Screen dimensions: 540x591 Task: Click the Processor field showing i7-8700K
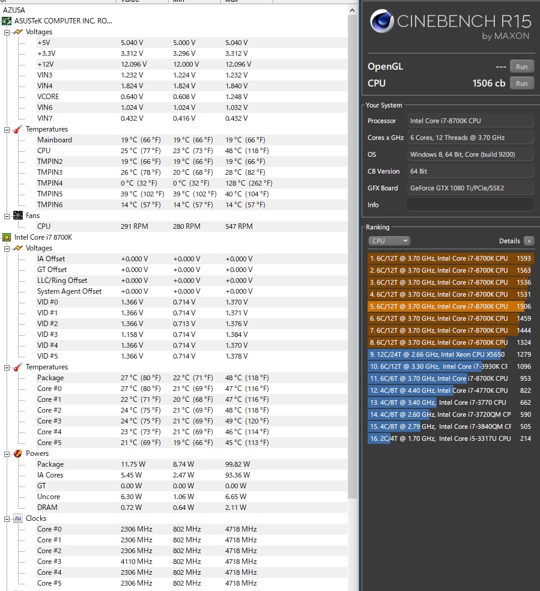coord(470,121)
